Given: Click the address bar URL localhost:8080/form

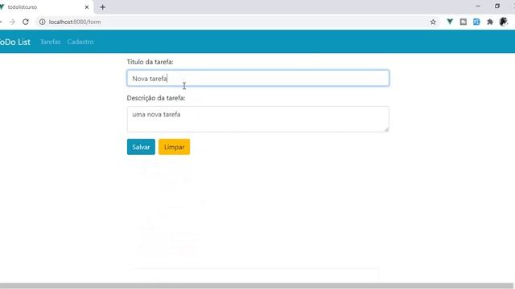Looking at the screenshot, I should click(x=75, y=22).
